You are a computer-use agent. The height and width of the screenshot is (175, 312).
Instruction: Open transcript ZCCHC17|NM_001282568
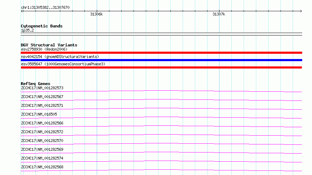42,167
